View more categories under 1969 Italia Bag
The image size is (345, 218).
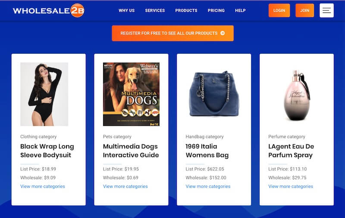pos(208,186)
